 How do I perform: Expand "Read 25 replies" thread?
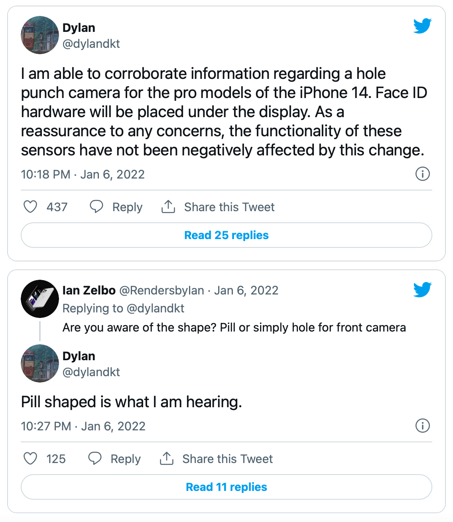pyautogui.click(x=226, y=235)
